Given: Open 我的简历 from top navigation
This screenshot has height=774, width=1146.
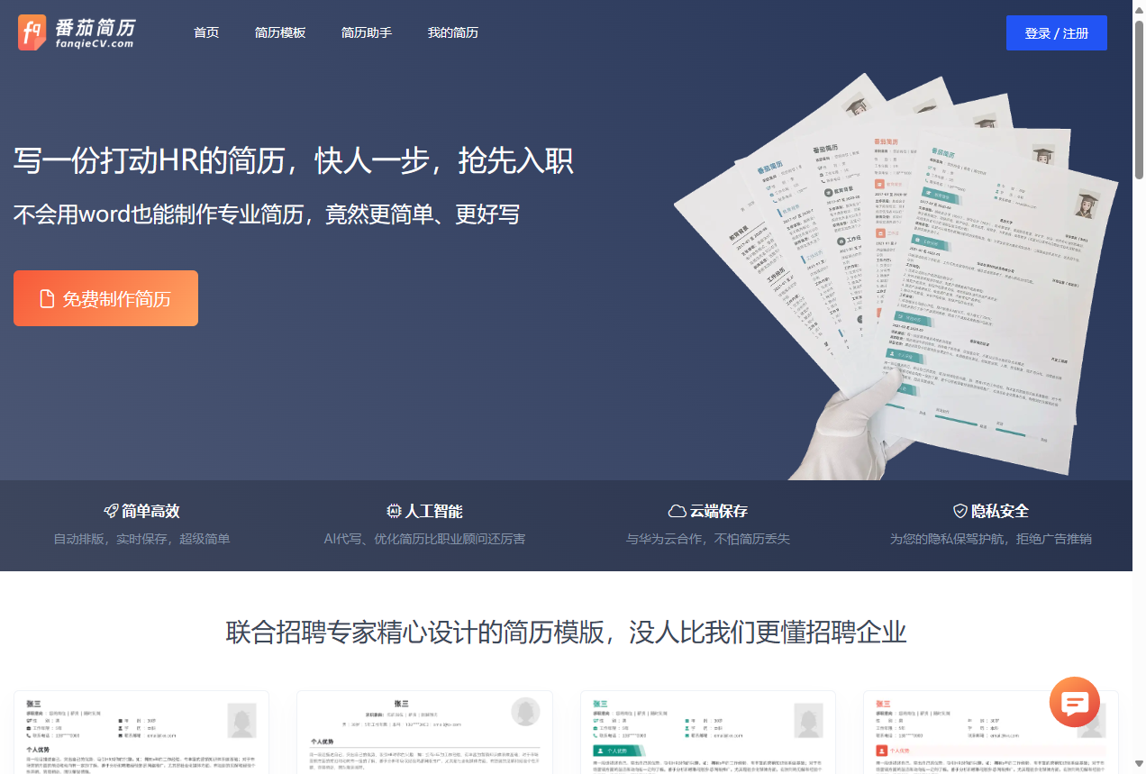Looking at the screenshot, I should pos(452,32).
